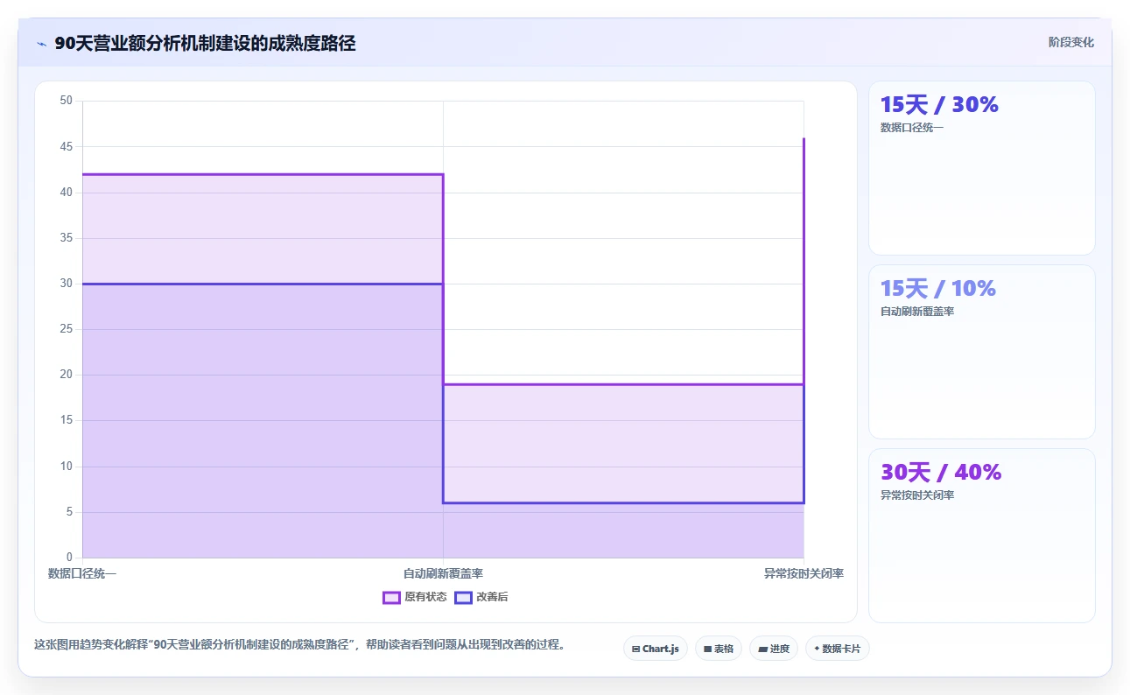Click the 阶段变化 label in header

pyautogui.click(x=1071, y=43)
